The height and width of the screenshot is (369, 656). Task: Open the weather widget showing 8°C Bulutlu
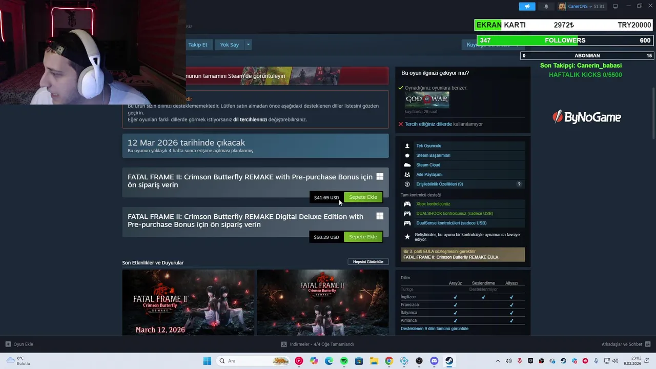pyautogui.click(x=18, y=361)
